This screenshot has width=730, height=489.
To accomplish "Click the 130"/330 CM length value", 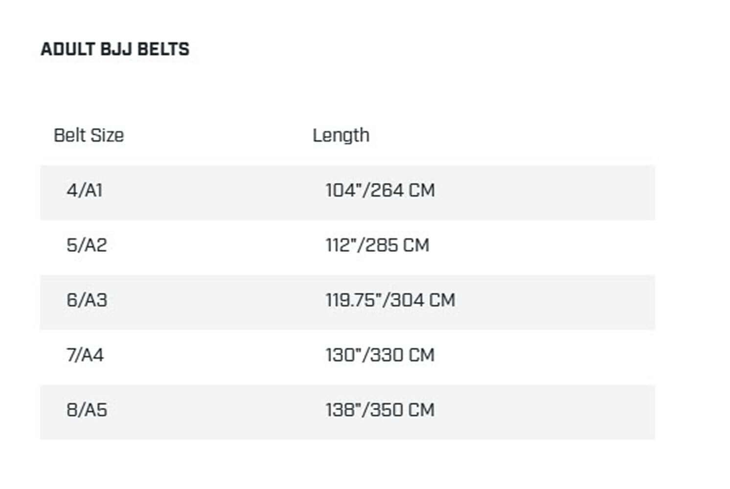I will click(x=380, y=355).
